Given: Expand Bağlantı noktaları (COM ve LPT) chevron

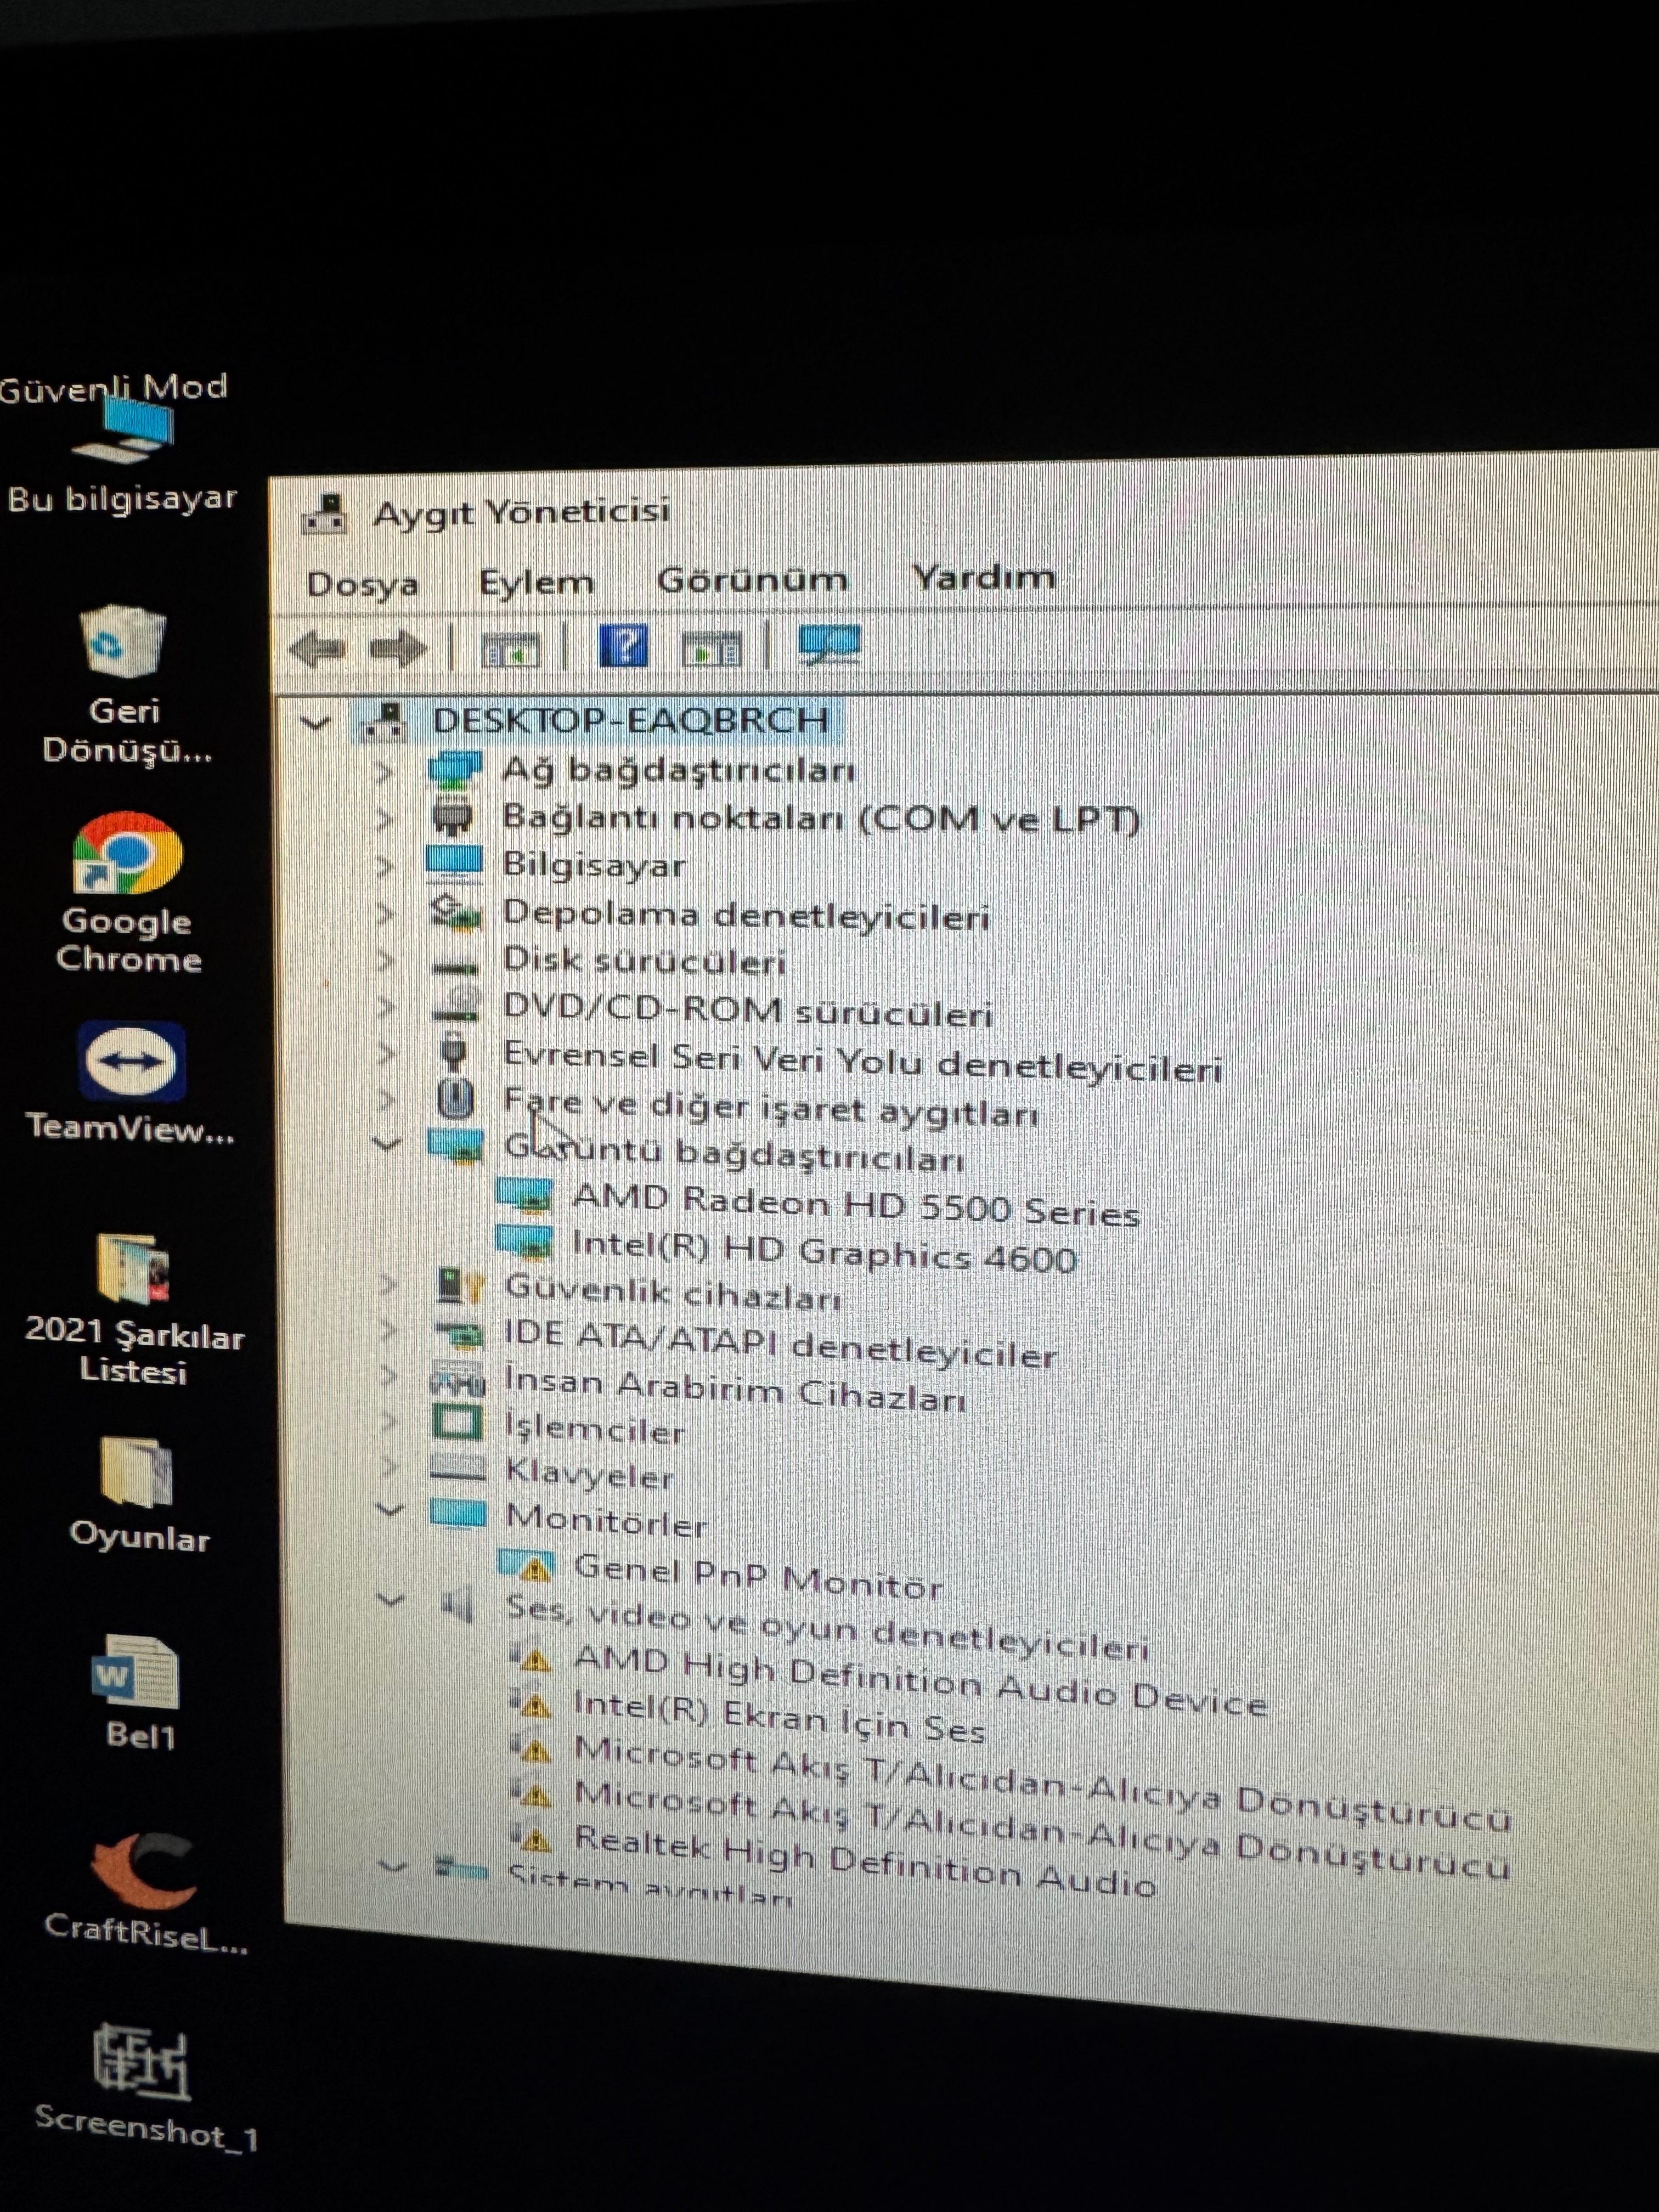Looking at the screenshot, I should click(385, 819).
